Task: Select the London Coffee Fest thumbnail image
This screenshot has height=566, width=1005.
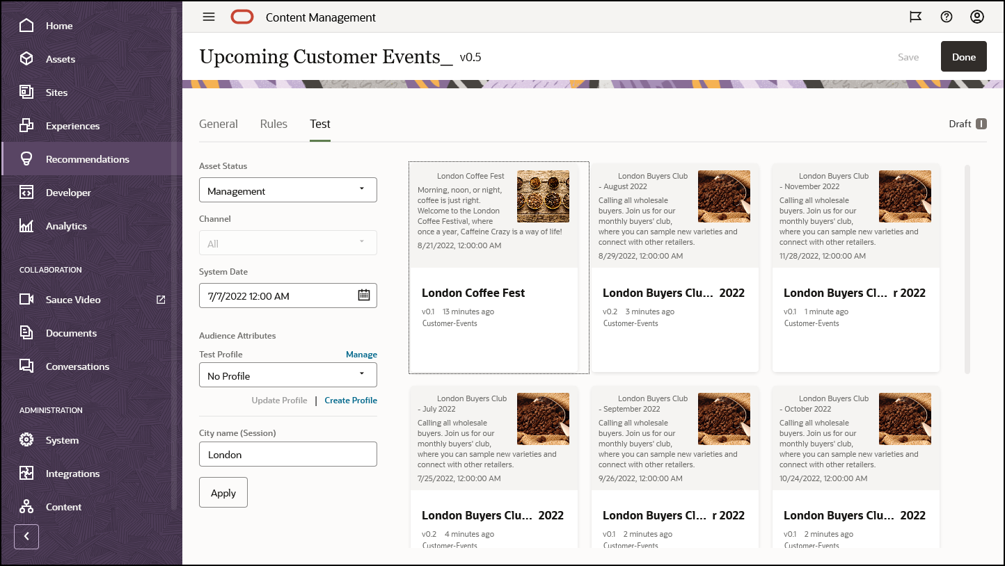Action: [x=544, y=197]
